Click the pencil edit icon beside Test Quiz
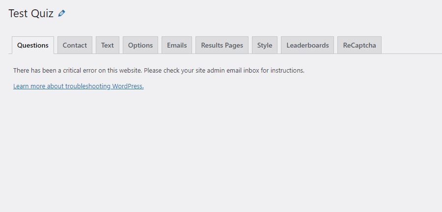 [61, 13]
